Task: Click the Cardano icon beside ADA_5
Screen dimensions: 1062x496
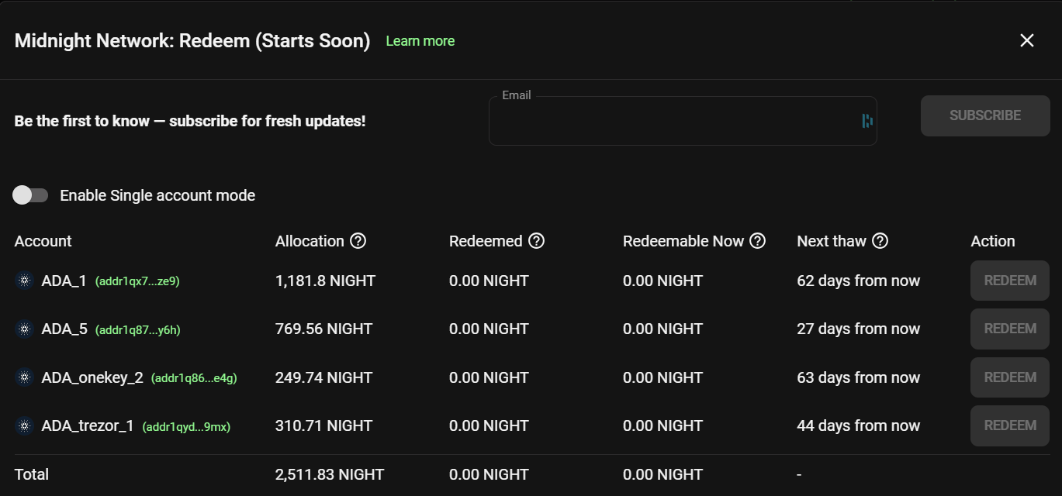Action: 24,329
